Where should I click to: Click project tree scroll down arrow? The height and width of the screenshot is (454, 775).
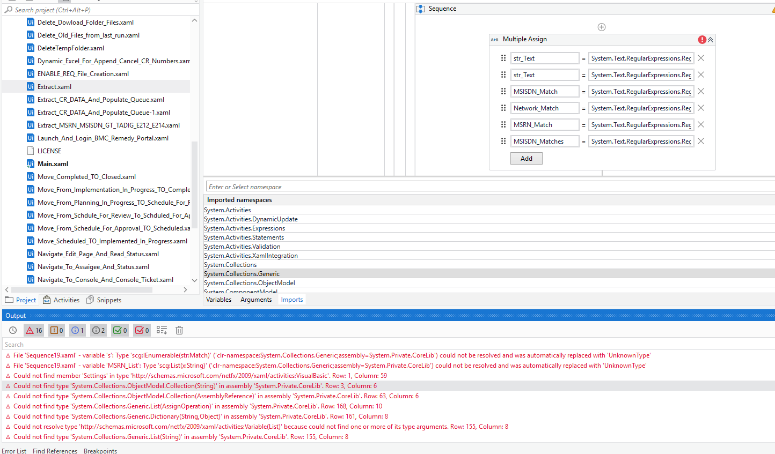194,280
